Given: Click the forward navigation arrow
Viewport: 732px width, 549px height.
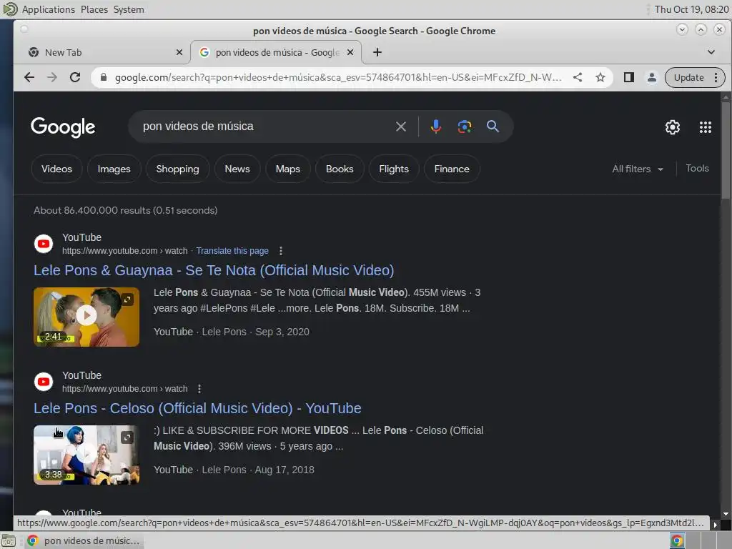Looking at the screenshot, I should tap(51, 77).
